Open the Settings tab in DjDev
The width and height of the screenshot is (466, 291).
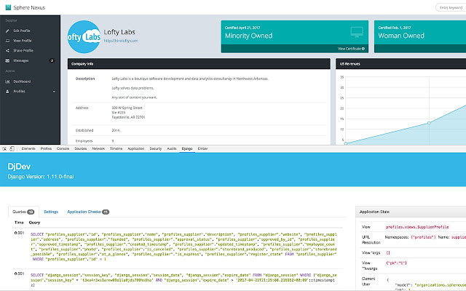coord(51,212)
